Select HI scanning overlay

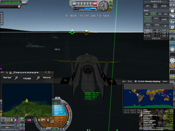click(x=128, y=110)
